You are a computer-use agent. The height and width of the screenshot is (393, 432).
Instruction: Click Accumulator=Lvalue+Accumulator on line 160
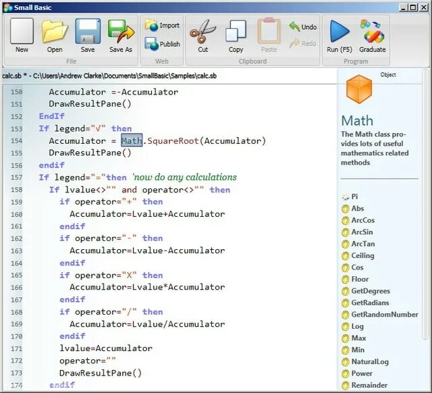tap(147, 214)
